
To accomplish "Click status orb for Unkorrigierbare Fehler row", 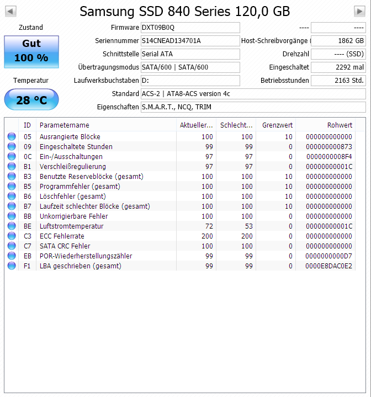I will 12,216.
